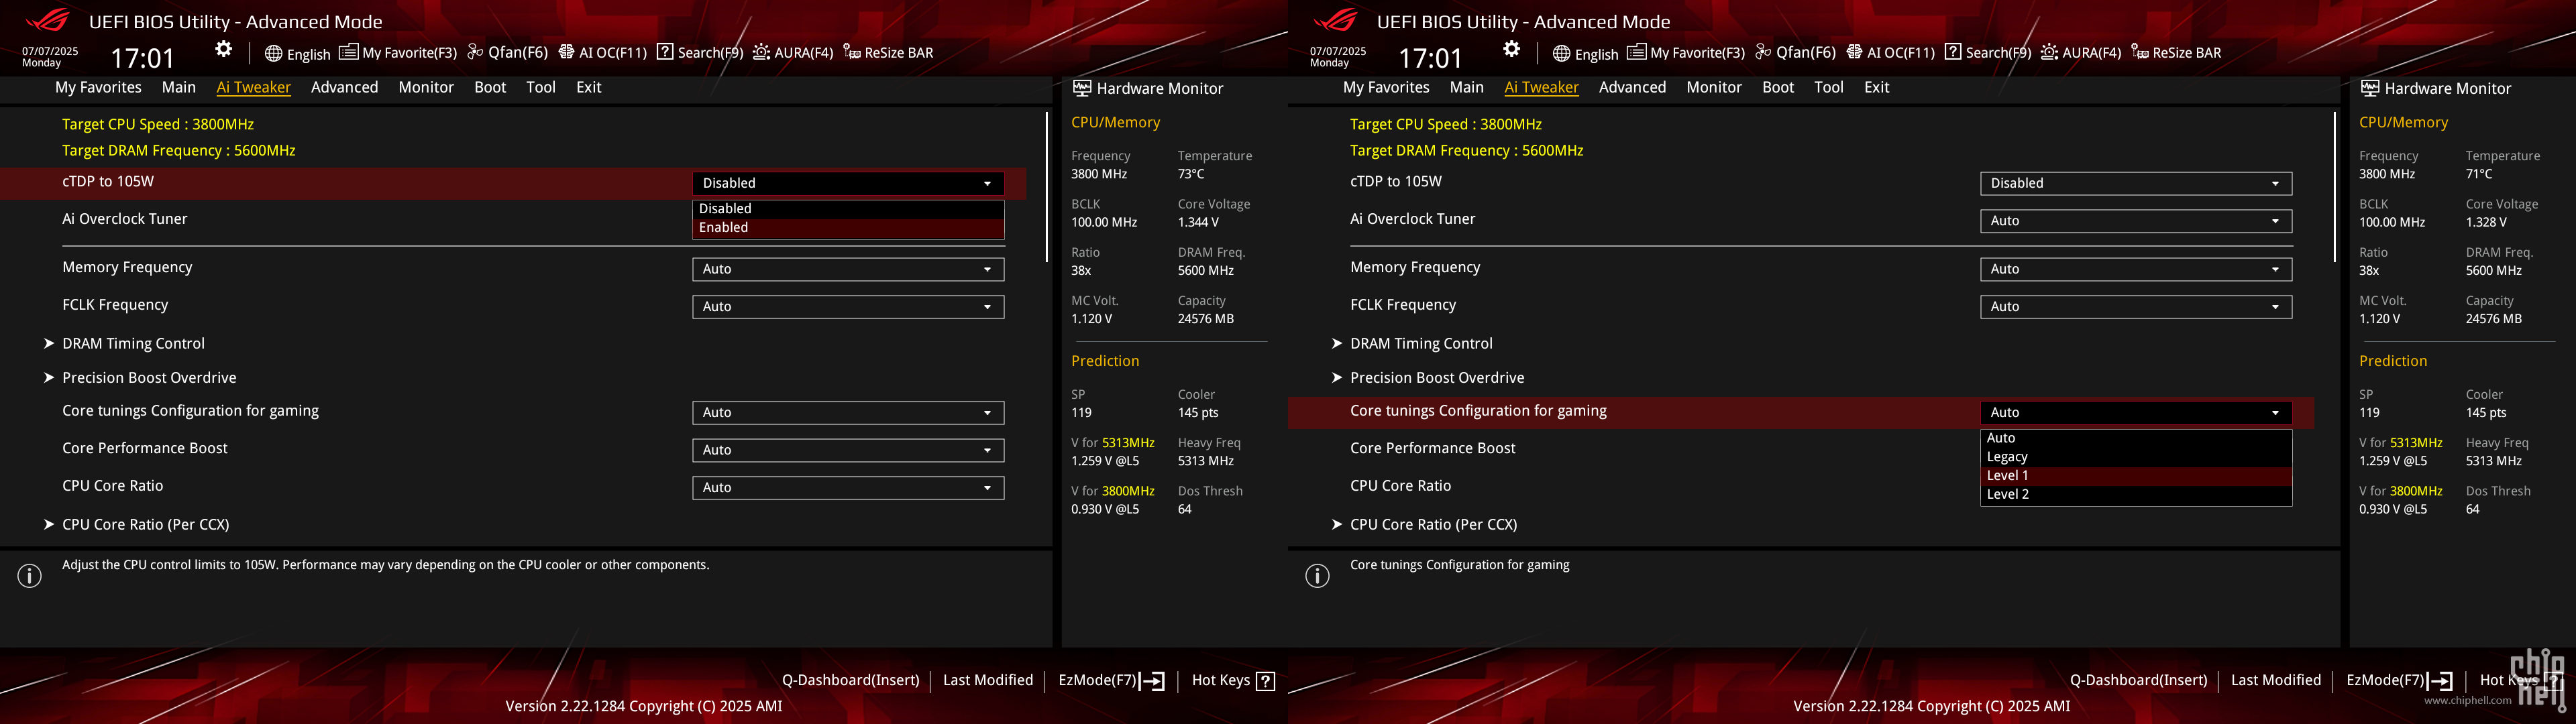The height and width of the screenshot is (724, 2576).
Task: Click info icon beside cTDP description text
Action: 30,576
